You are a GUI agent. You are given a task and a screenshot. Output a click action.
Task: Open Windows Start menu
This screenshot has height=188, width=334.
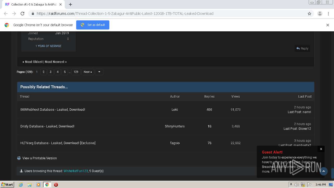7,185
